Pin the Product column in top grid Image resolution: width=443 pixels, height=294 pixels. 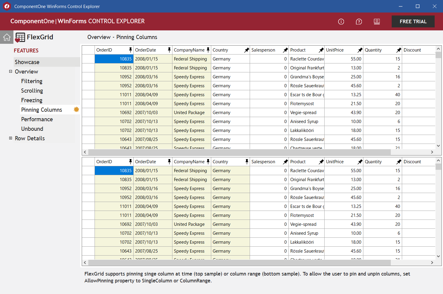tap(321, 50)
